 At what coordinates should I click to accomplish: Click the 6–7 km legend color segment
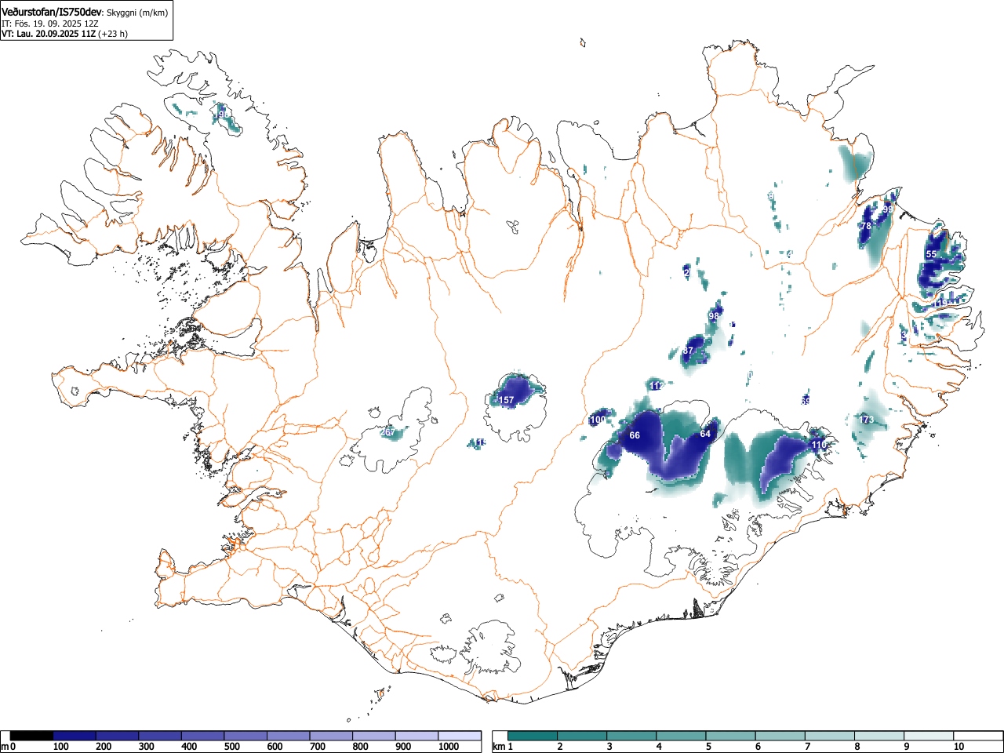click(780, 736)
